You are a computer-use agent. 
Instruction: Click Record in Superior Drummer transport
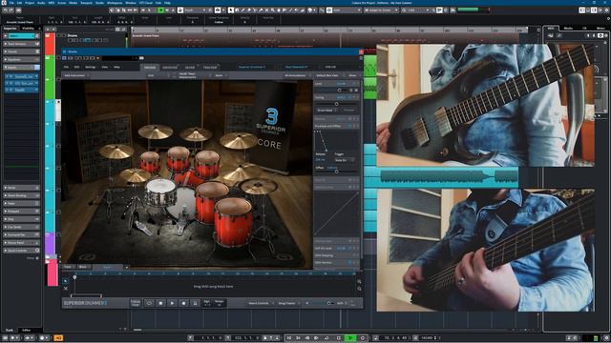pos(183,303)
